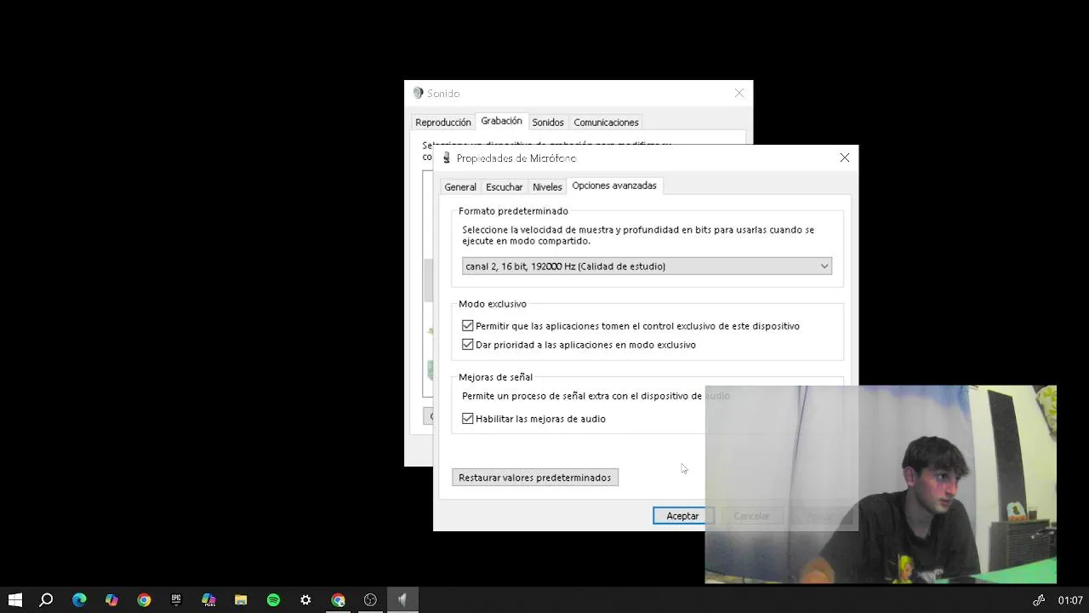Toggle Dar prioridad a aplicaciones en modo exclusivo
This screenshot has height=613, width=1089.
click(x=468, y=345)
